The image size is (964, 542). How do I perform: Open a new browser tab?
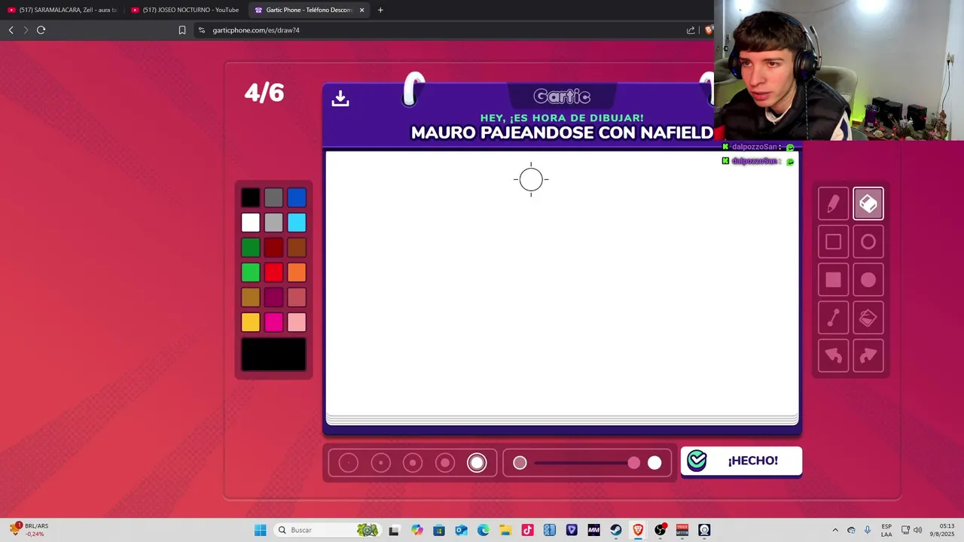click(x=380, y=10)
